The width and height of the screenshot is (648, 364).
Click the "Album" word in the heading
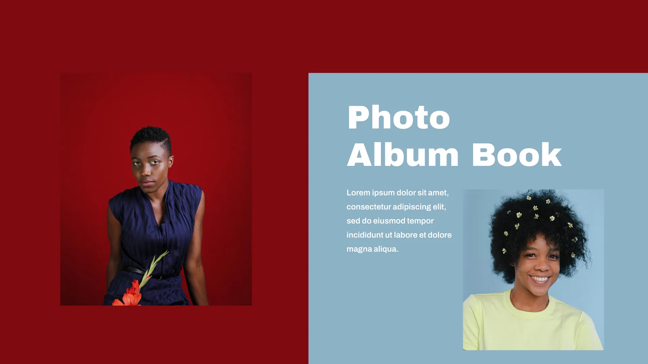click(403, 155)
